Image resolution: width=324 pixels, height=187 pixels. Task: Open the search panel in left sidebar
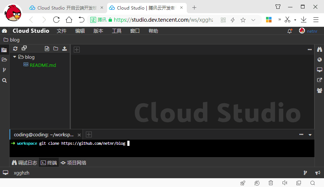[4, 80]
